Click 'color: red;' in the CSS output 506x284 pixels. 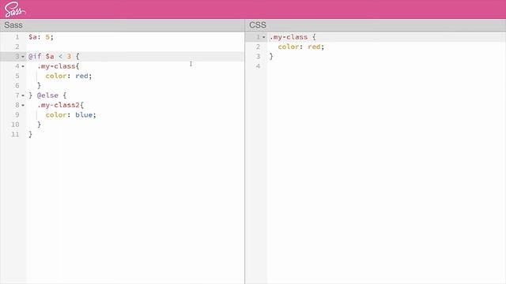(301, 47)
